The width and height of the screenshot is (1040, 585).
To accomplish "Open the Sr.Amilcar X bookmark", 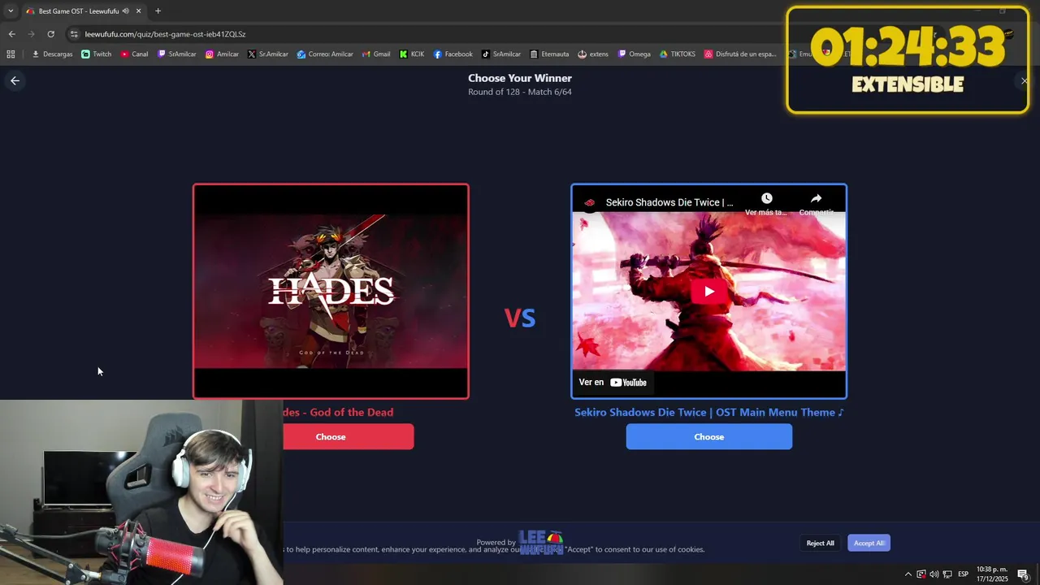I will 268,54.
